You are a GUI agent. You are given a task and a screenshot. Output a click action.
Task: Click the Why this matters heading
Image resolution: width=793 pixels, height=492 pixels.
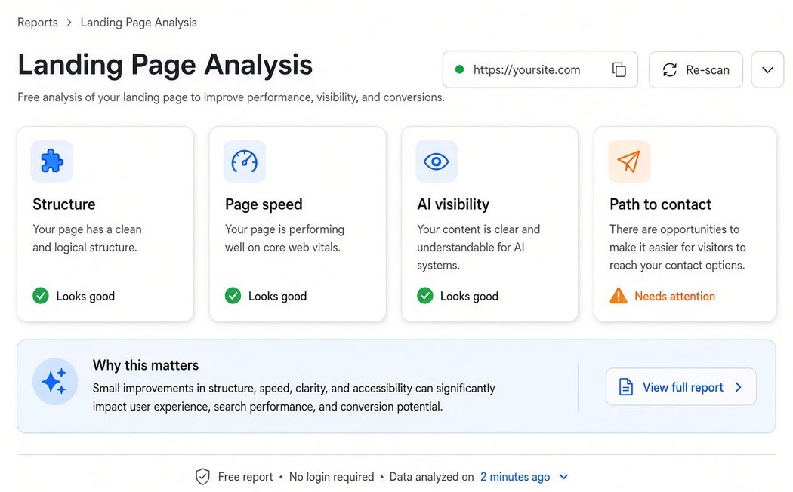tap(146, 364)
